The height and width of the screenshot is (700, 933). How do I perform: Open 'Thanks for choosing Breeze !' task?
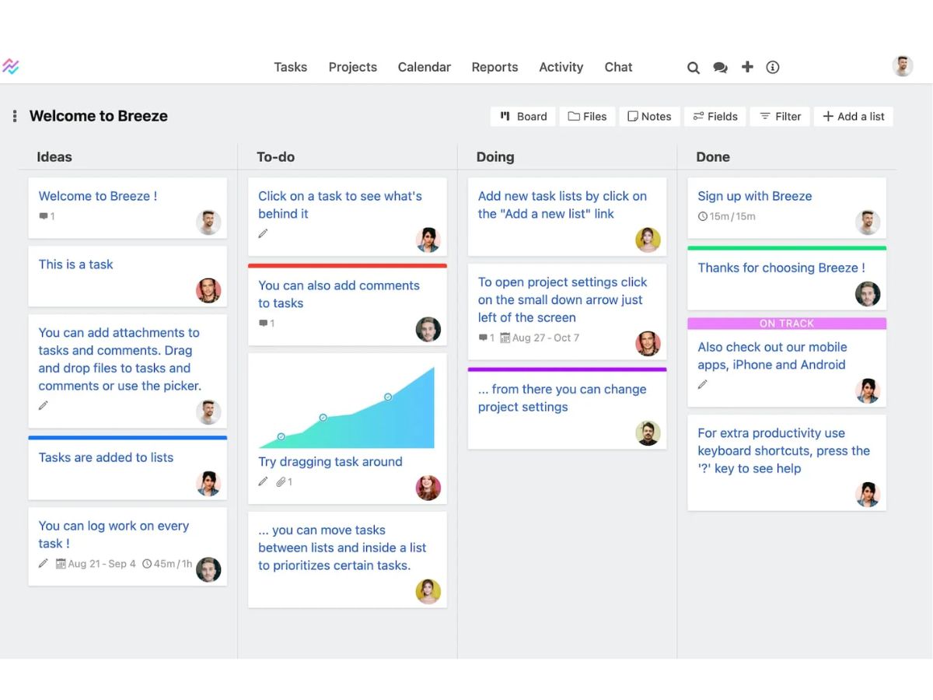(x=787, y=278)
